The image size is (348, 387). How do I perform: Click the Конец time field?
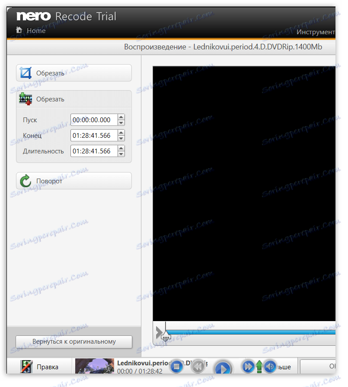tap(94, 136)
